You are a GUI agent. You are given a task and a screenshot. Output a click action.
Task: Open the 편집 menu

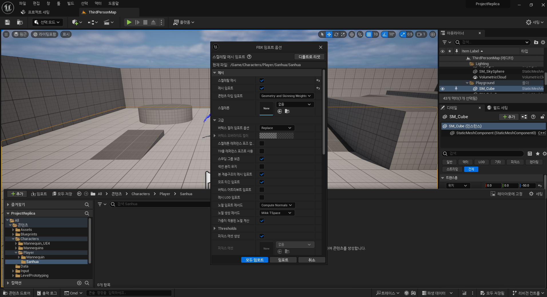(x=36, y=3)
